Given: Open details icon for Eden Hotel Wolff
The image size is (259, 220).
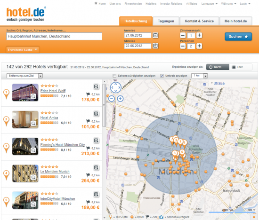Looking at the screenshot, I should pos(96,86).
